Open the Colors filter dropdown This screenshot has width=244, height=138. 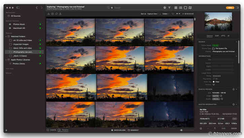pos(166,14)
